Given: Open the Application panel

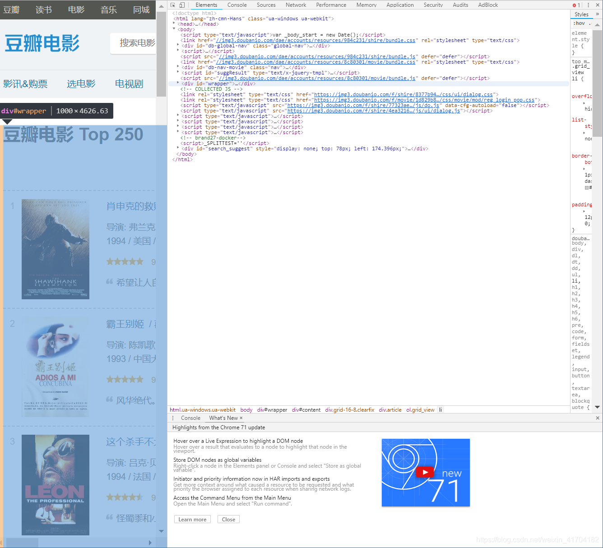Looking at the screenshot, I should [x=400, y=5].
